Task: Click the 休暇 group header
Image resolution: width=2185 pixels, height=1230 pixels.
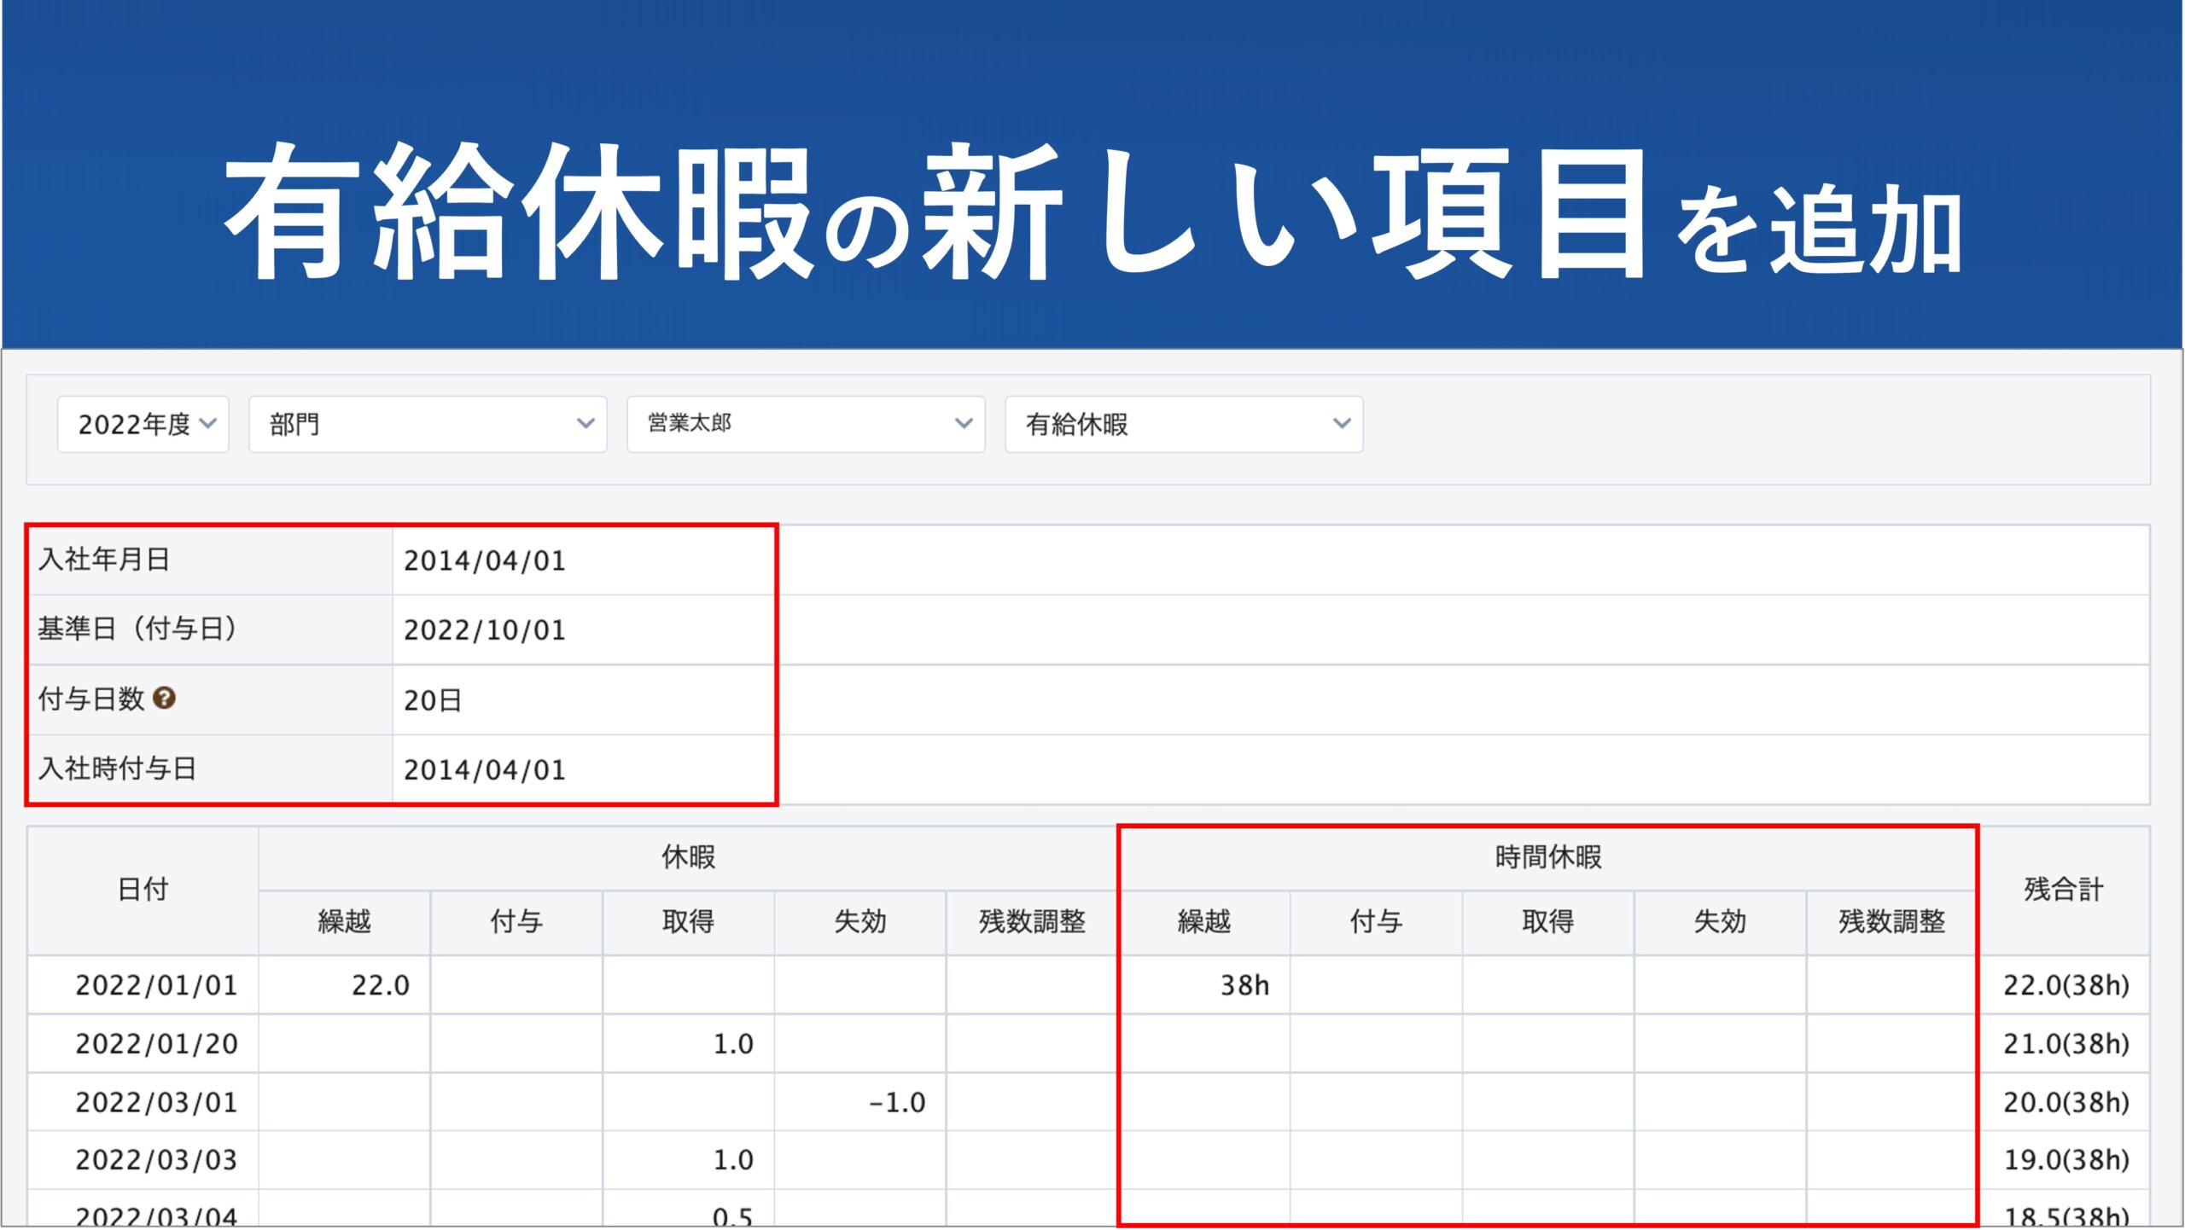Action: 688,857
